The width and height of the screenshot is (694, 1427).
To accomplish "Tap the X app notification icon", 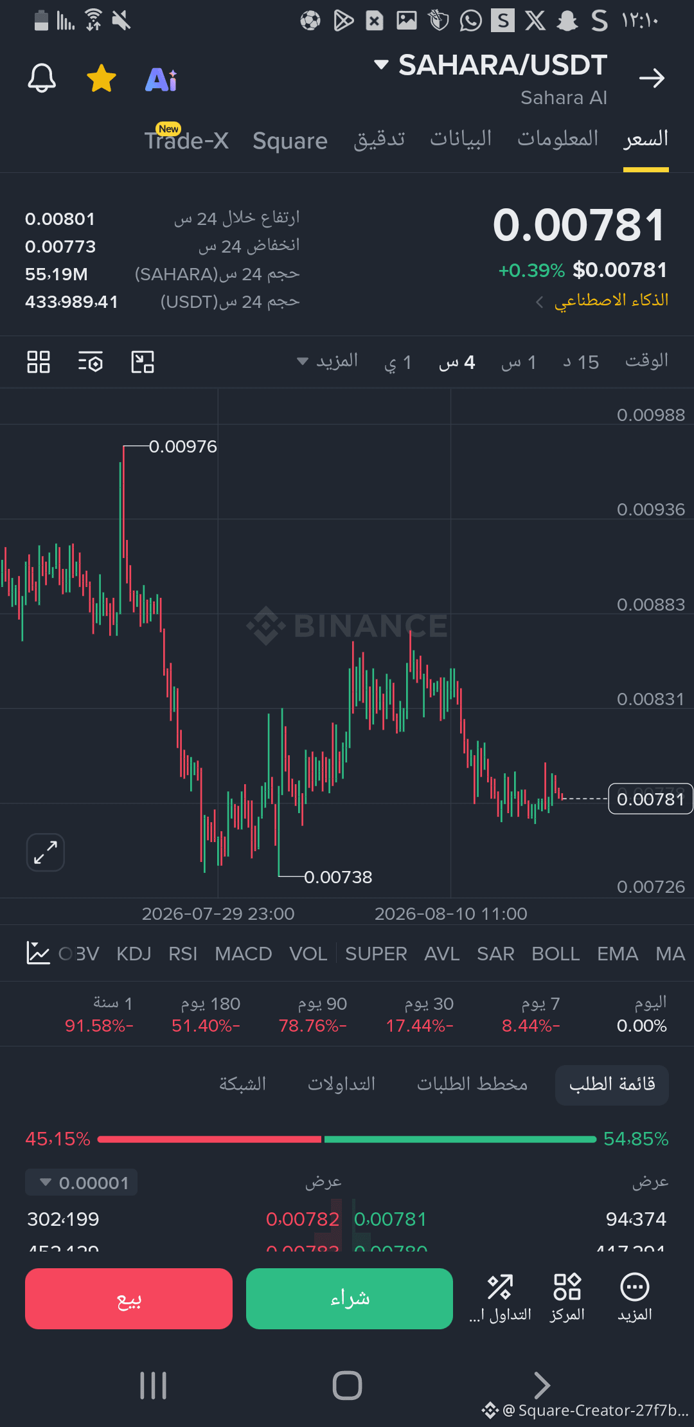I will (535, 21).
